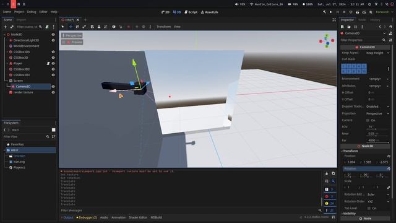Run the project with the play icon
The image size is (396, 223).
coord(331,12)
